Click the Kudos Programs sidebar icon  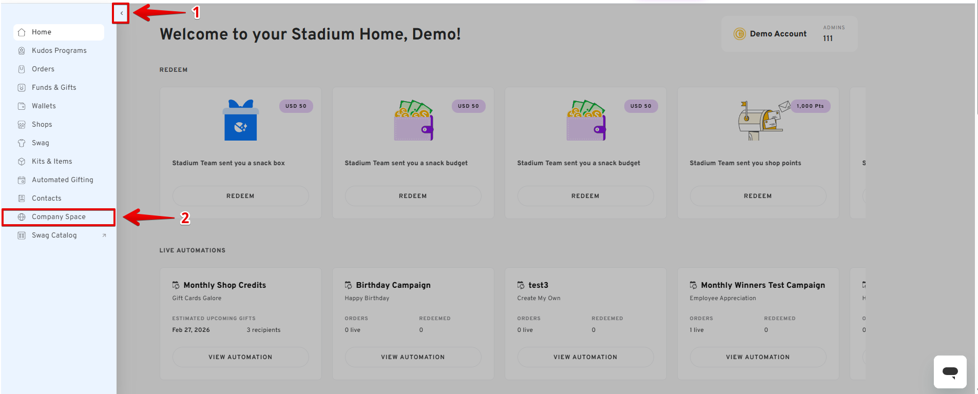tap(22, 51)
